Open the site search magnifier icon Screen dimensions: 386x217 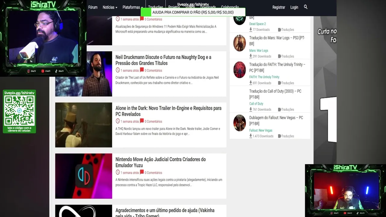point(305,7)
